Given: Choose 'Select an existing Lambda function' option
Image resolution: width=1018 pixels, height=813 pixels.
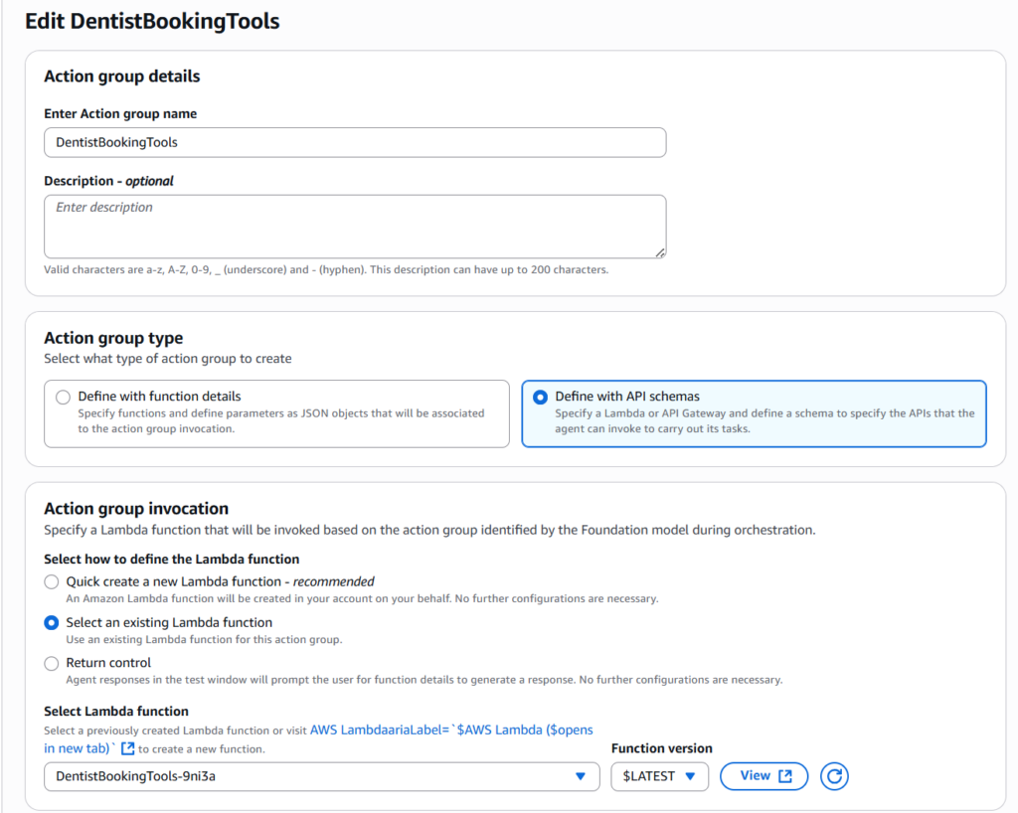Looking at the screenshot, I should 52,622.
